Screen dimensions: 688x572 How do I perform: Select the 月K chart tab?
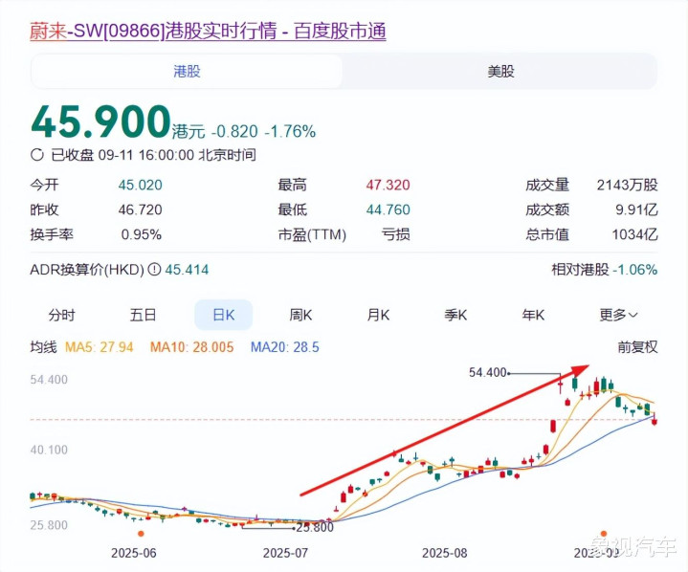378,315
